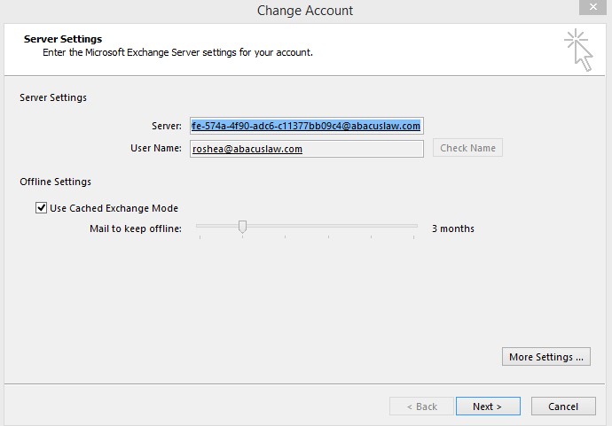This screenshot has height=426, width=612.
Task: Go to the Next wizard page
Action: pyautogui.click(x=488, y=407)
